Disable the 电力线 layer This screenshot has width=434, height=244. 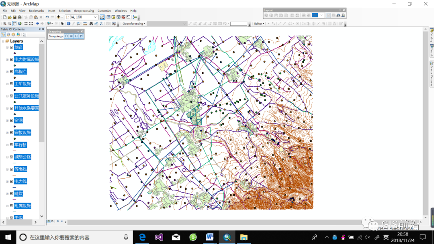pyautogui.click(x=12, y=181)
